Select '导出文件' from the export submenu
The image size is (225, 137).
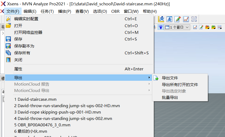[x=170, y=78]
